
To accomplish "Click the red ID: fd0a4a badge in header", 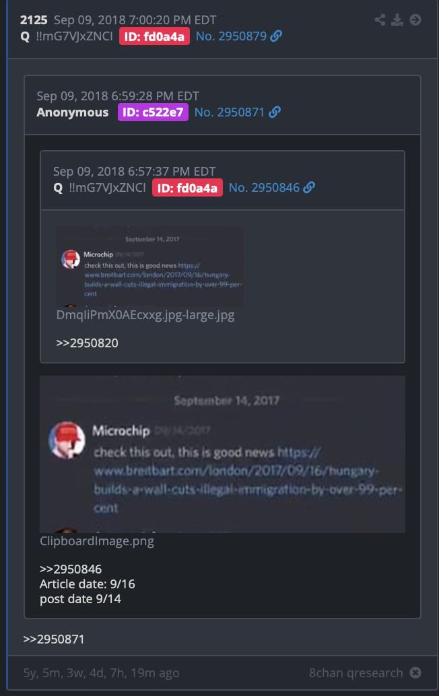I will [x=154, y=36].
